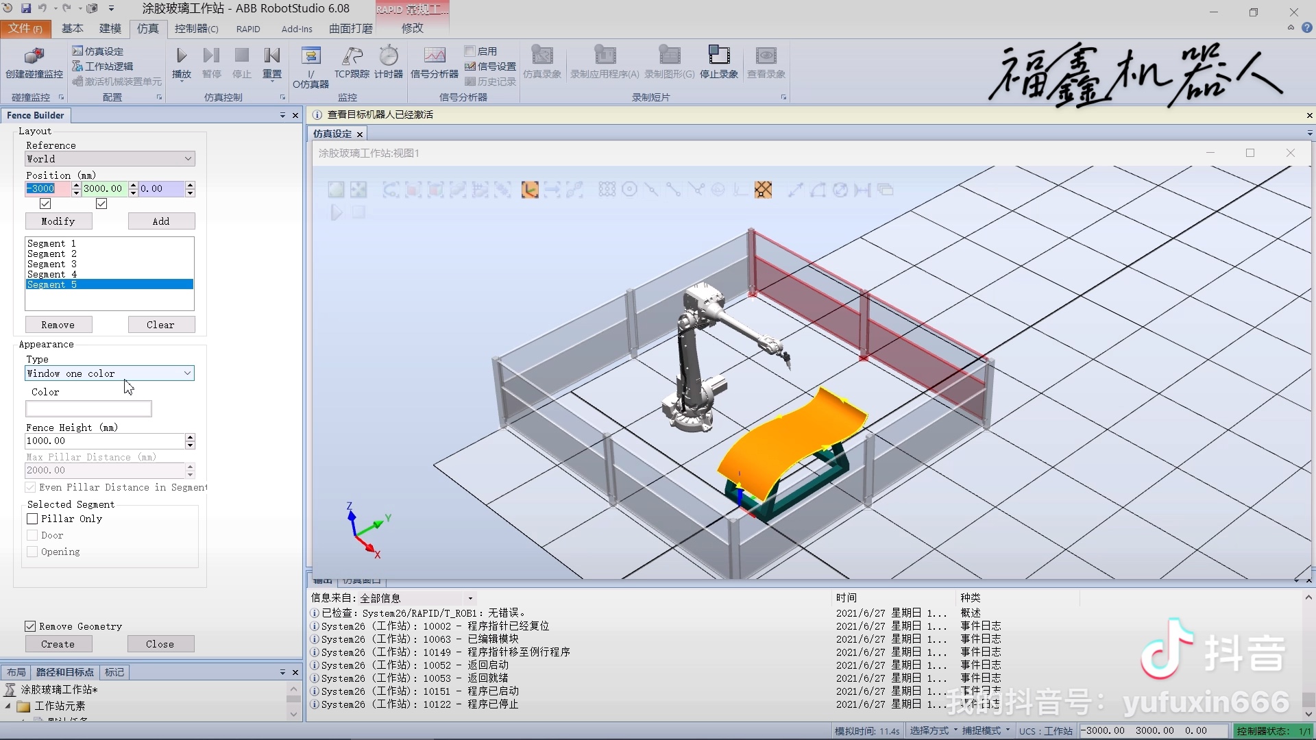Click the viewport play triangle icon
The width and height of the screenshot is (1316, 740).
click(x=337, y=212)
